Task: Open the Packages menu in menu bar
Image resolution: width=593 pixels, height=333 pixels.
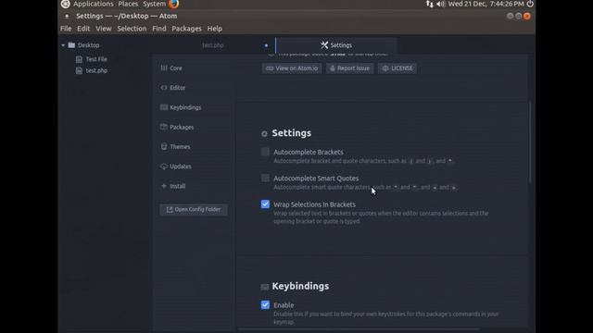Action: pos(186,29)
